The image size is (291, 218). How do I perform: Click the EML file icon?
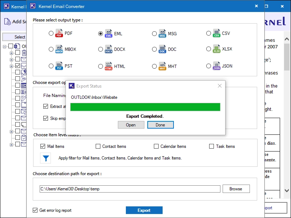108,33
